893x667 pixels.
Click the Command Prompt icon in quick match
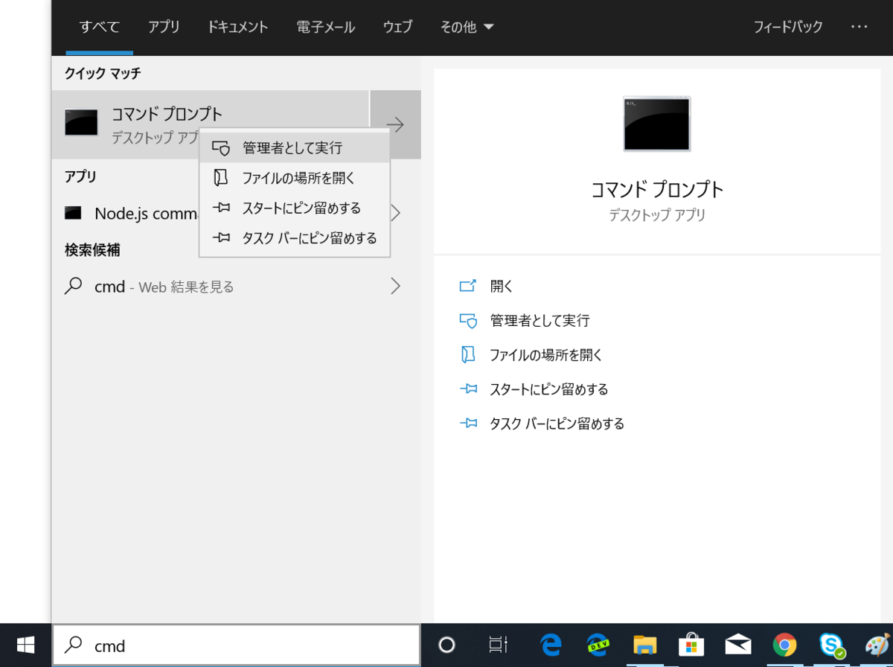coord(81,123)
